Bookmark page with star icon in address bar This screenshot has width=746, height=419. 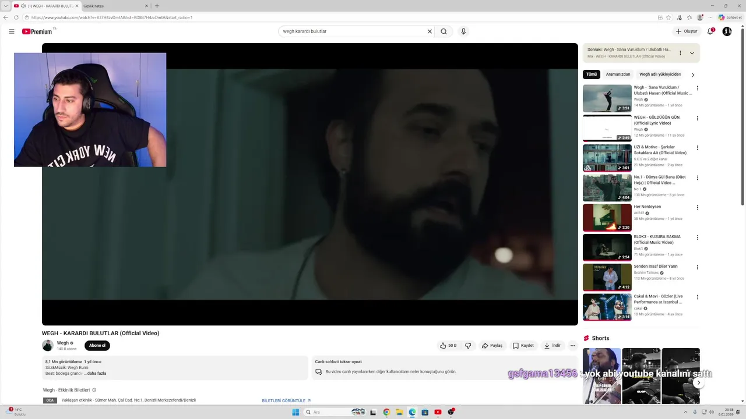668,17
